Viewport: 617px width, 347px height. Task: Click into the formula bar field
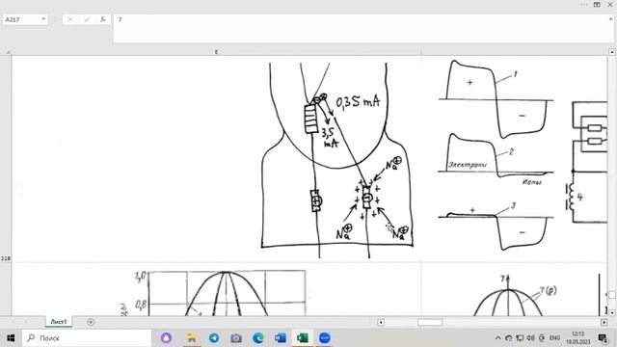point(360,28)
